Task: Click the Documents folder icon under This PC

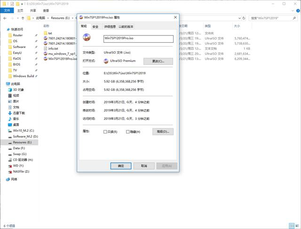Action: (10, 107)
